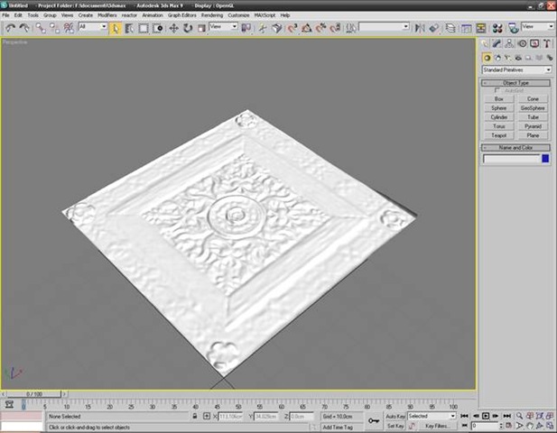Collapse the Object Type rollout

516,83
